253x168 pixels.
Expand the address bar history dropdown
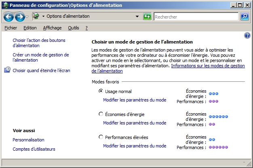click(x=138, y=17)
